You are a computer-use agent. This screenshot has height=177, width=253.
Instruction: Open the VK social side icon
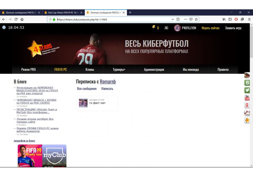tap(247, 83)
